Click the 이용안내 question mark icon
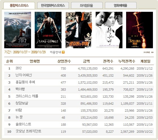The height and width of the screenshot is (140, 158). tap(63, 52)
